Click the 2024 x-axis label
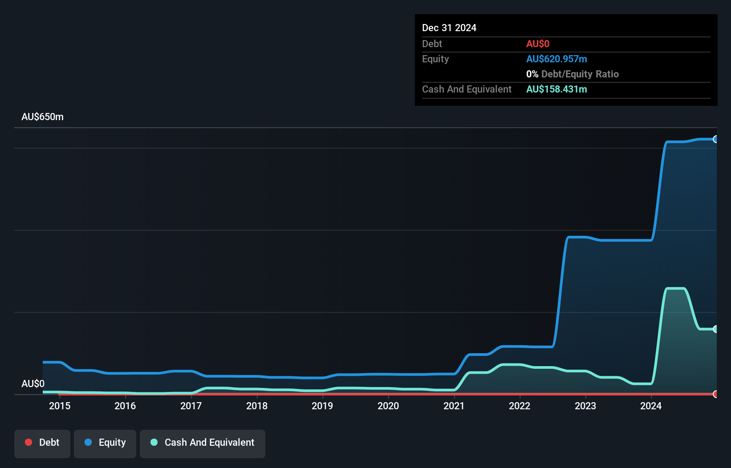The width and height of the screenshot is (731, 468). (651, 406)
